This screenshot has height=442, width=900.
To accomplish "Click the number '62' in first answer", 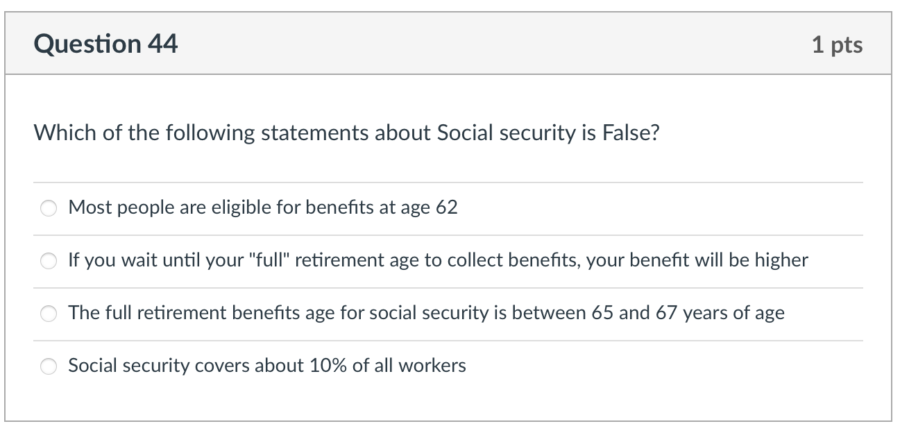I will (446, 207).
